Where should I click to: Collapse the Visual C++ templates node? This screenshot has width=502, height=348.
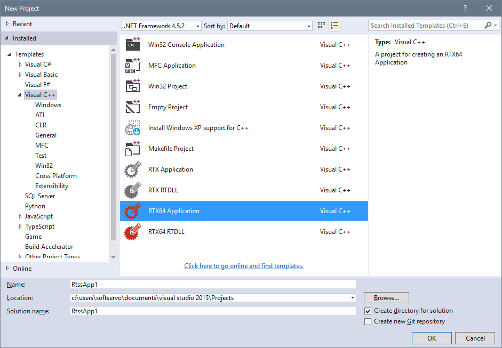pyautogui.click(x=20, y=94)
